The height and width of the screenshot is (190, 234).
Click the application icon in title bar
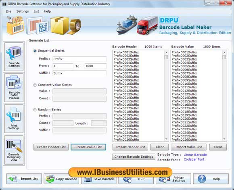click(x=4, y=4)
